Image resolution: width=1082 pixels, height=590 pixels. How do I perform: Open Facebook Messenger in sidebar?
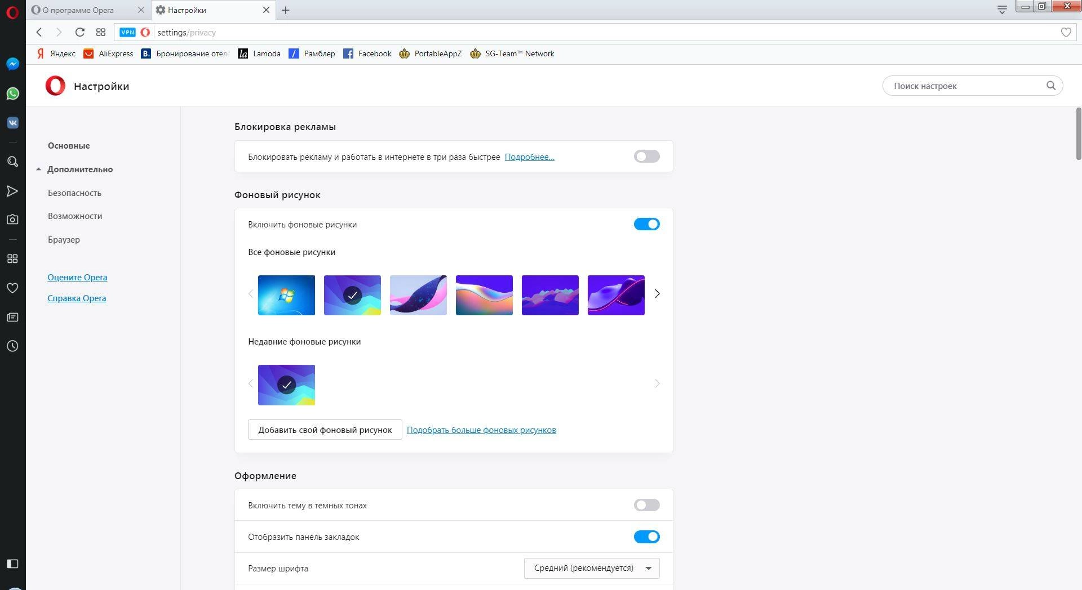[x=12, y=64]
